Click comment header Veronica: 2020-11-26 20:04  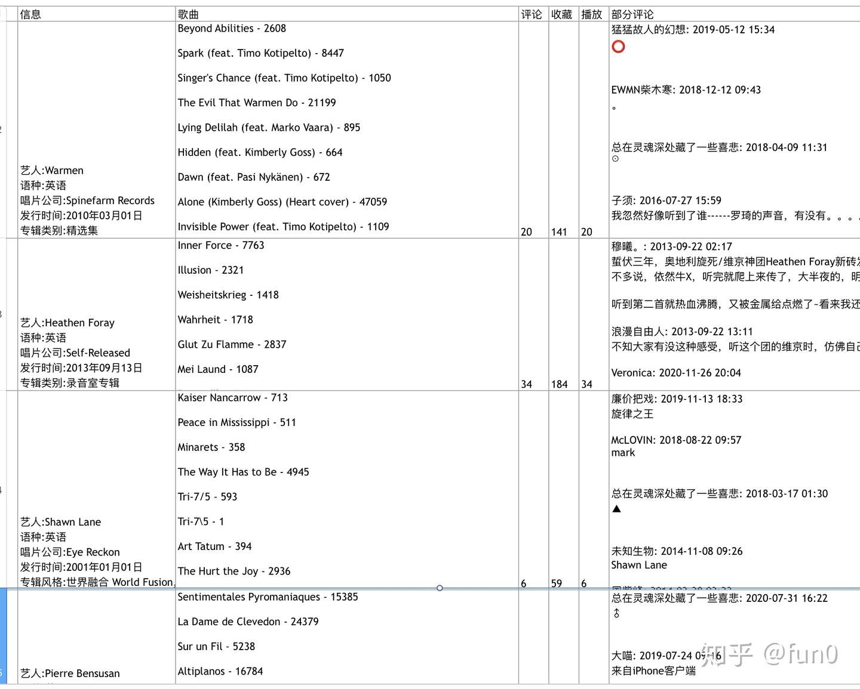[676, 373]
